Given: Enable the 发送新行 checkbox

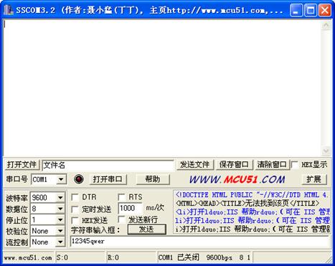Looking at the screenshot, I should (x=122, y=219).
